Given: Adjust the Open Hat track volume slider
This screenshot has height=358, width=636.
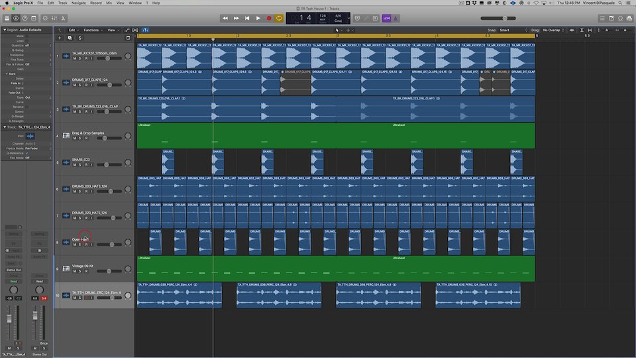Looking at the screenshot, I should pos(109,245).
